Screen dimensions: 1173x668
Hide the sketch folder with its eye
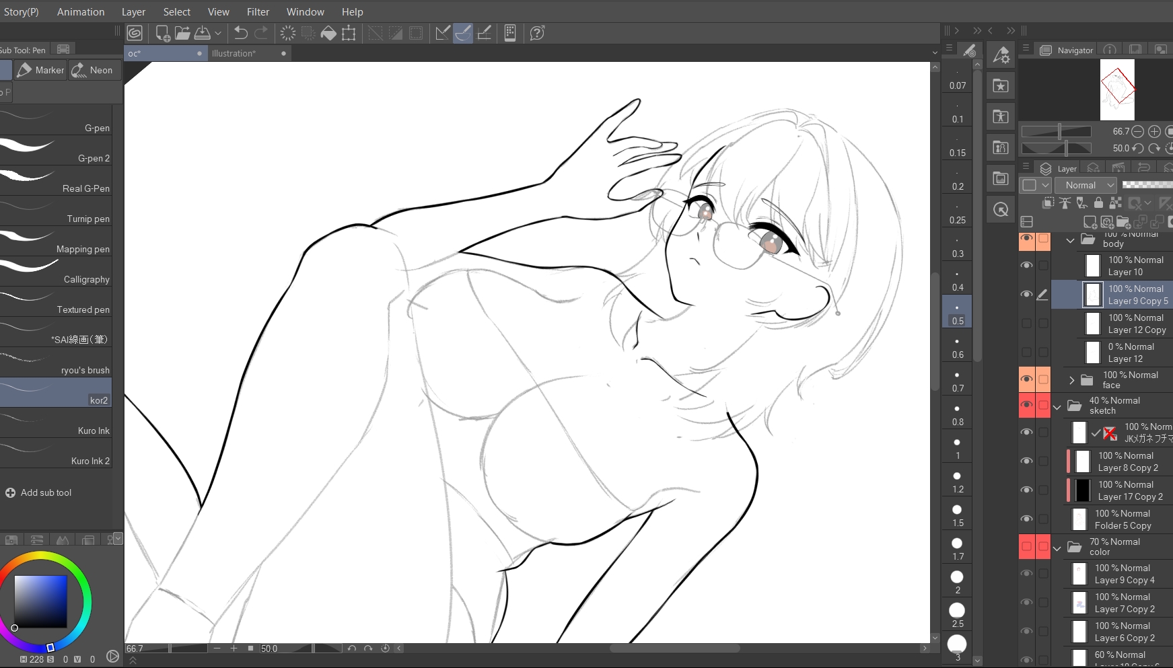click(x=1026, y=405)
